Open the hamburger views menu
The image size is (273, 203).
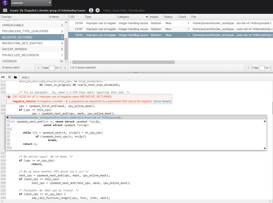click(5, 10)
